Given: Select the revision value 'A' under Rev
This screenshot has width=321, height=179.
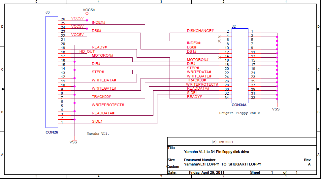Looking at the screenshot, I should 309,164.
